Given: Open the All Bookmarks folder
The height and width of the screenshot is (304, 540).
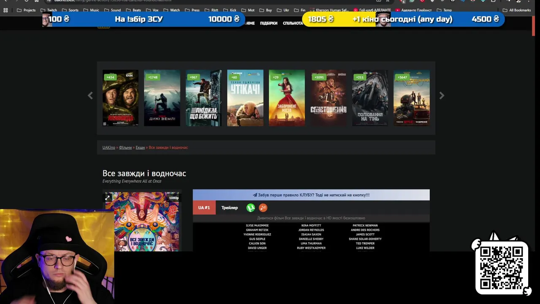Looking at the screenshot, I should click(517, 10).
